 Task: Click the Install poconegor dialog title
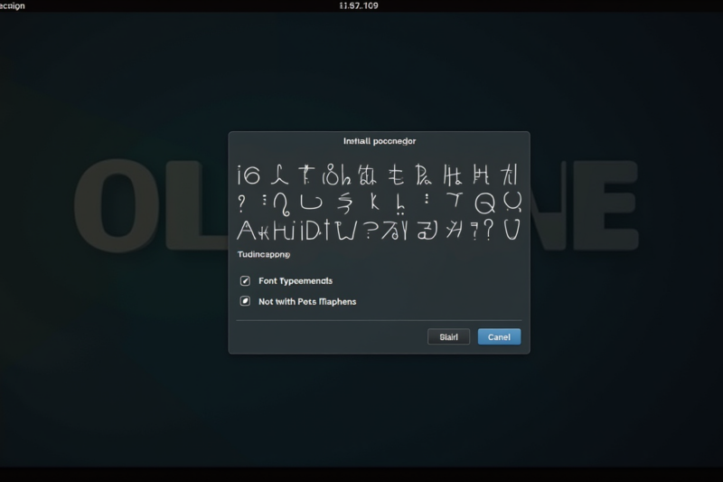pos(379,141)
